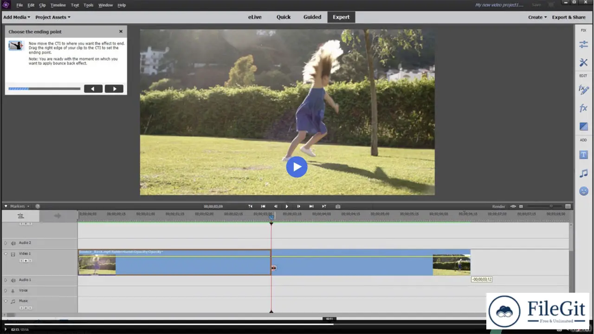
Task: Open the Add Media dropdown
Action: [17, 17]
